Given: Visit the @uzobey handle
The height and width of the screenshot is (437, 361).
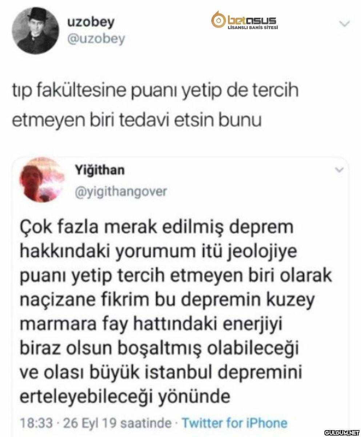Looking at the screenshot, I should click(96, 39).
